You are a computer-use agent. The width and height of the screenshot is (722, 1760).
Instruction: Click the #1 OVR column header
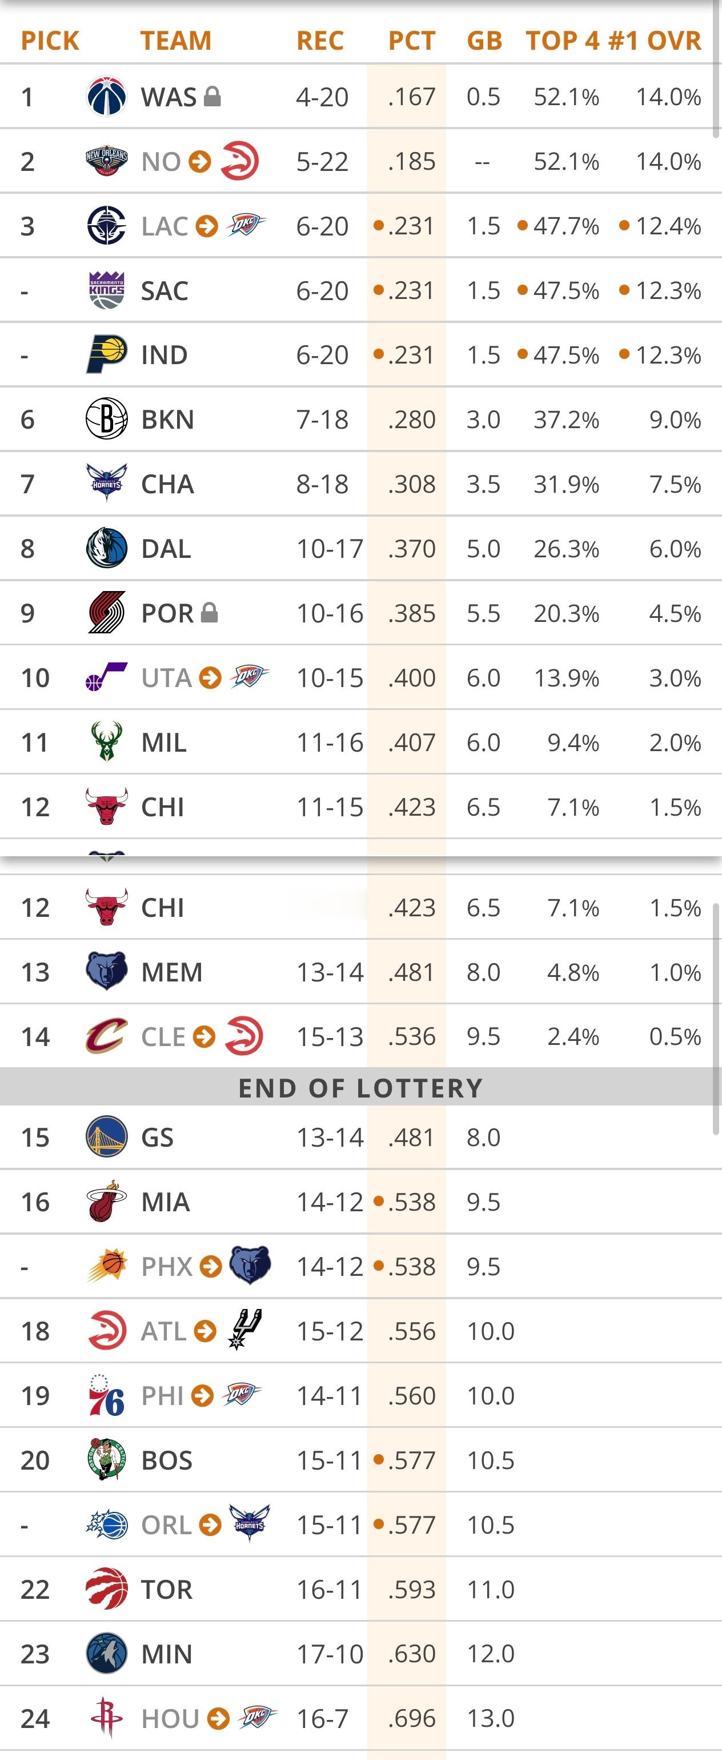[x=655, y=41]
